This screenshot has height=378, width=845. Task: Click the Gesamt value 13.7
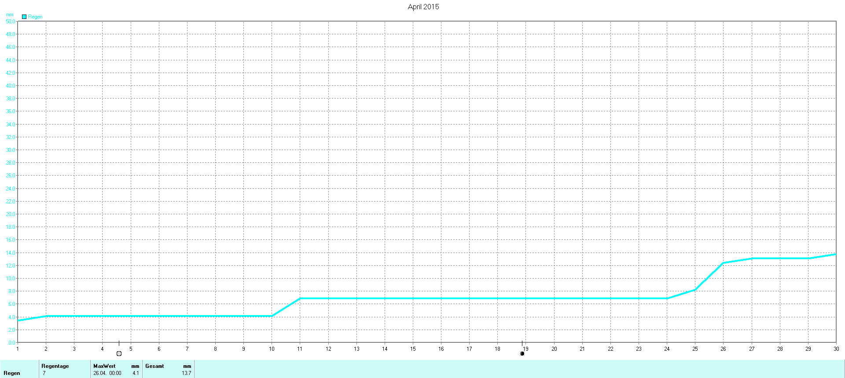(x=186, y=373)
